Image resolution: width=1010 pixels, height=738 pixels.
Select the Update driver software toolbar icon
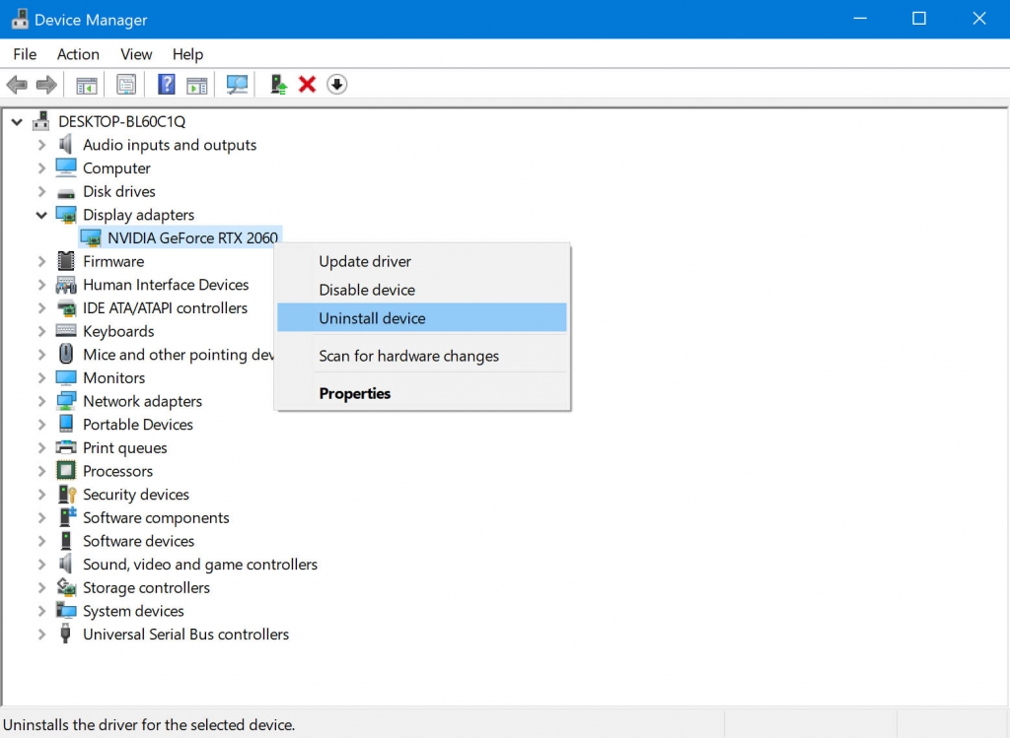coord(277,84)
